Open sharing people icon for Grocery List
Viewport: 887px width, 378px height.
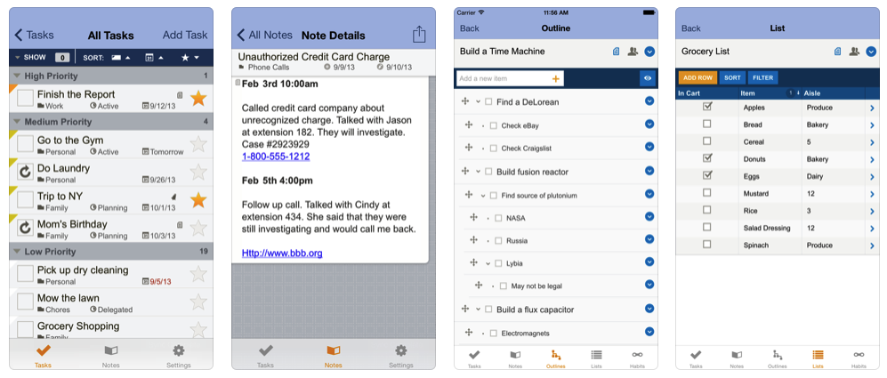point(854,52)
